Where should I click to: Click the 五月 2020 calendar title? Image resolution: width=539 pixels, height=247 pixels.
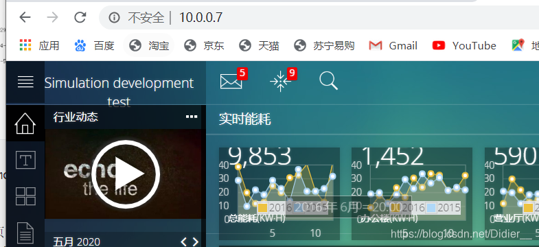77,242
